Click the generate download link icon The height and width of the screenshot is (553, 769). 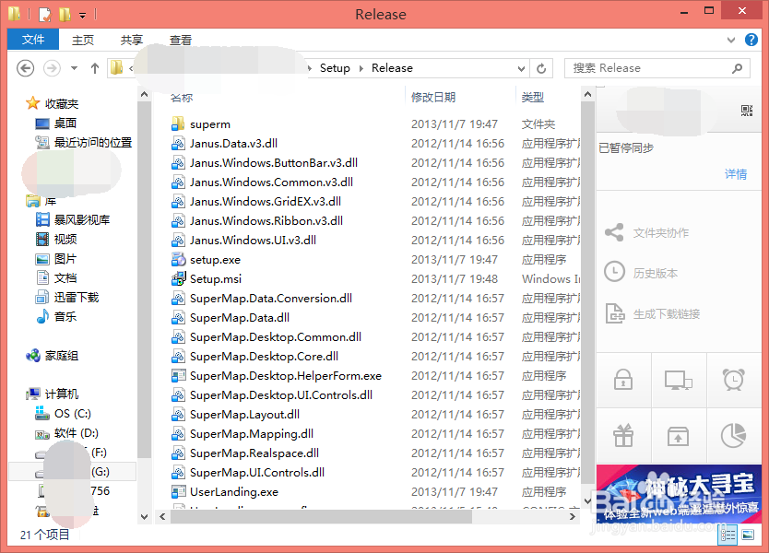(x=614, y=313)
